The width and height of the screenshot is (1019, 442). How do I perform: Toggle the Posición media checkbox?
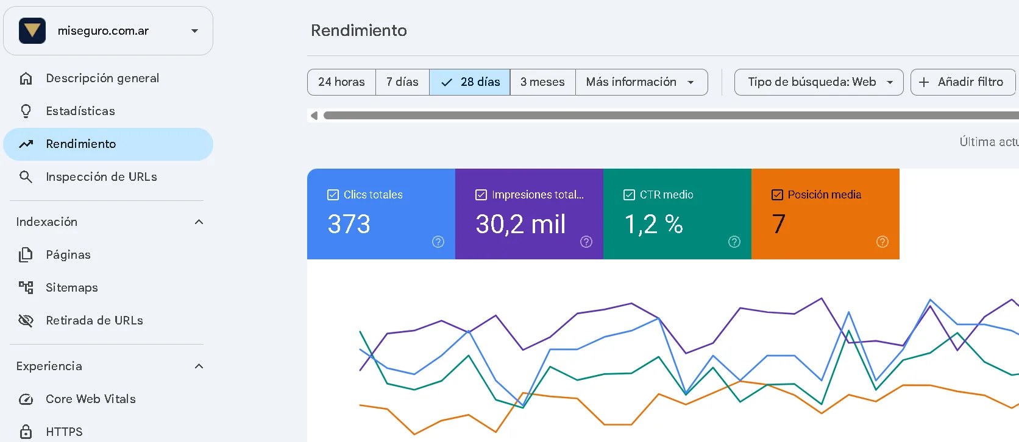click(777, 195)
